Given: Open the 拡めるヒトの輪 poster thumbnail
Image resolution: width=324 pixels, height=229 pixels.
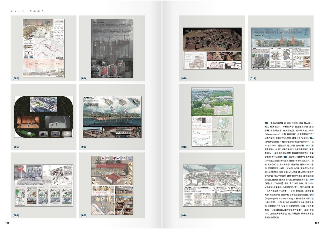Looking at the screenshot, I should (112, 186).
